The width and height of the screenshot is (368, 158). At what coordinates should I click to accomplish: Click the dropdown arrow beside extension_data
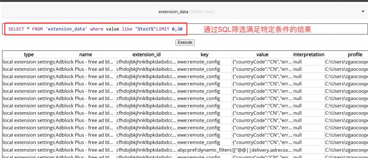click(363, 11)
